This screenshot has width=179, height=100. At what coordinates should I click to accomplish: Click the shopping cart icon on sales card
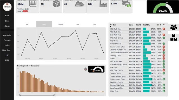[33, 4]
